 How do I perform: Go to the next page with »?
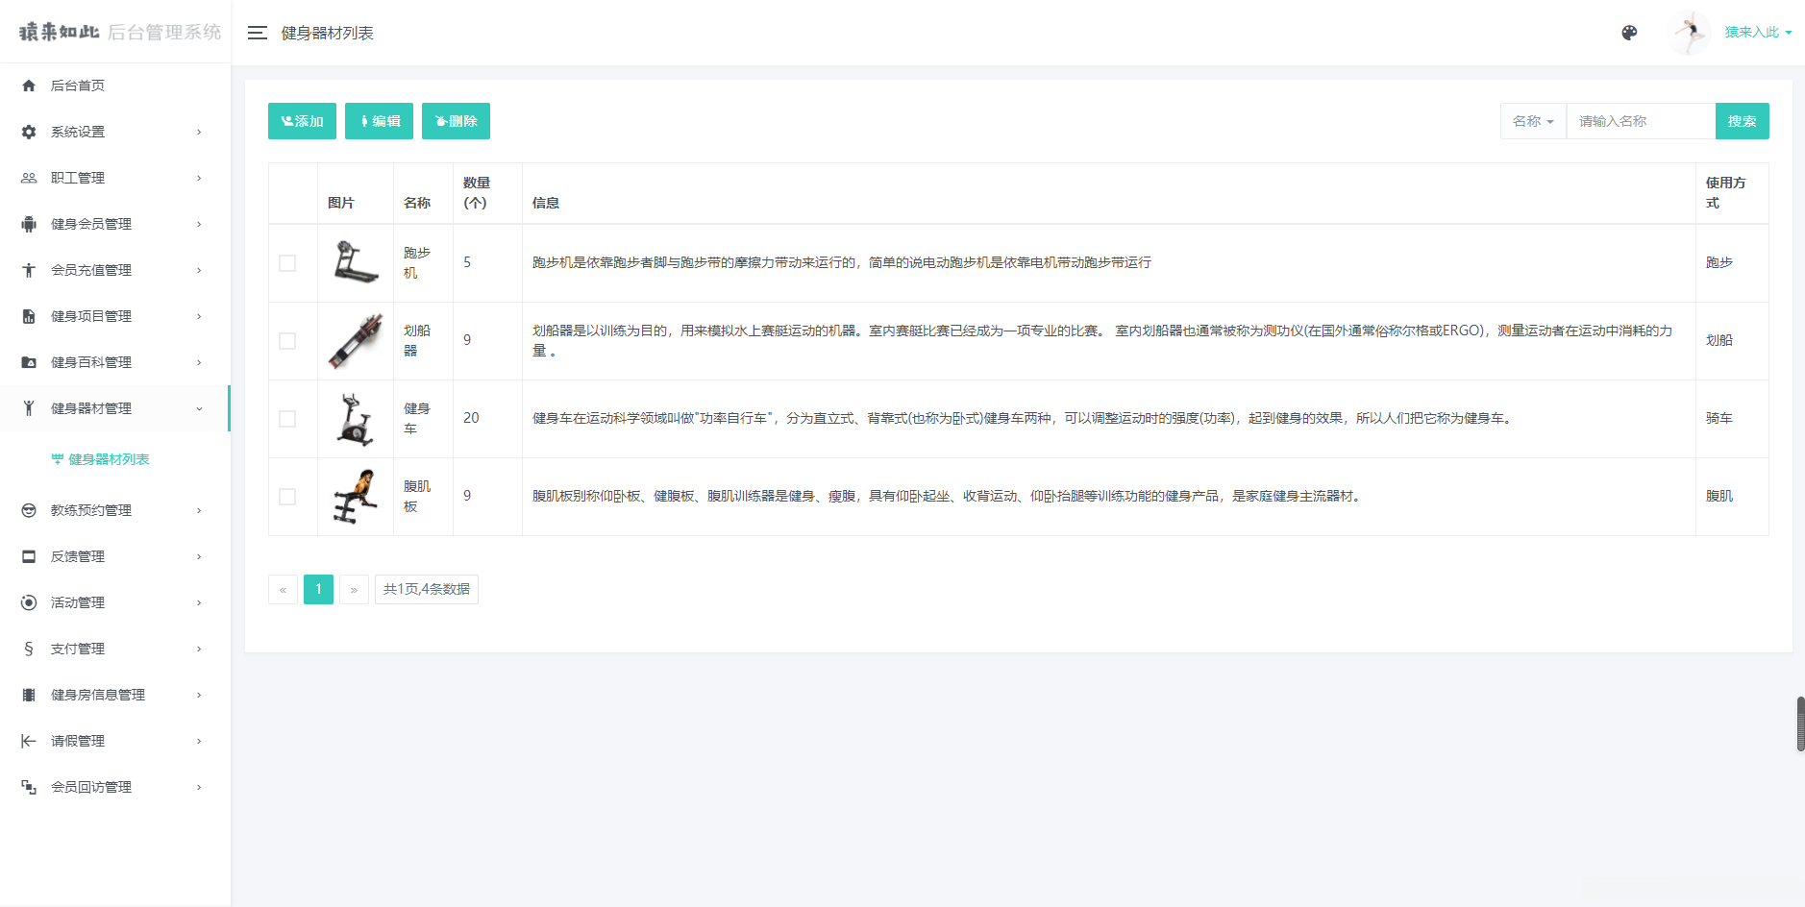click(x=354, y=589)
